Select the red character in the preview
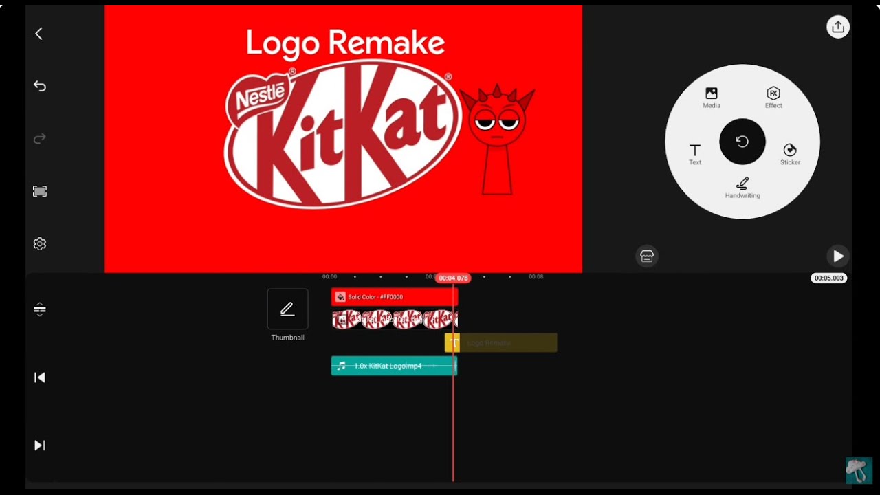The height and width of the screenshot is (495, 880). pyautogui.click(x=497, y=141)
